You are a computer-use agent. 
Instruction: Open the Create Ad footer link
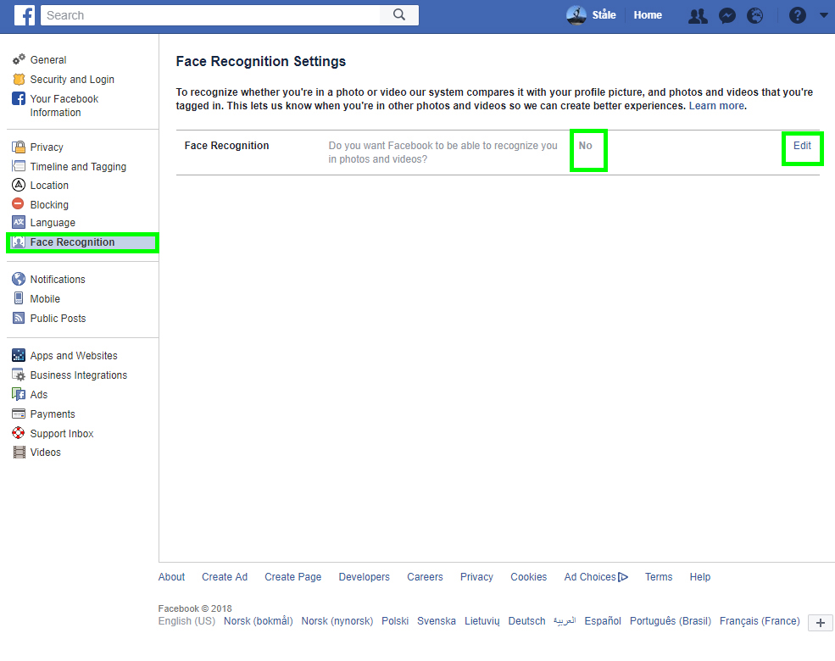[x=224, y=577]
